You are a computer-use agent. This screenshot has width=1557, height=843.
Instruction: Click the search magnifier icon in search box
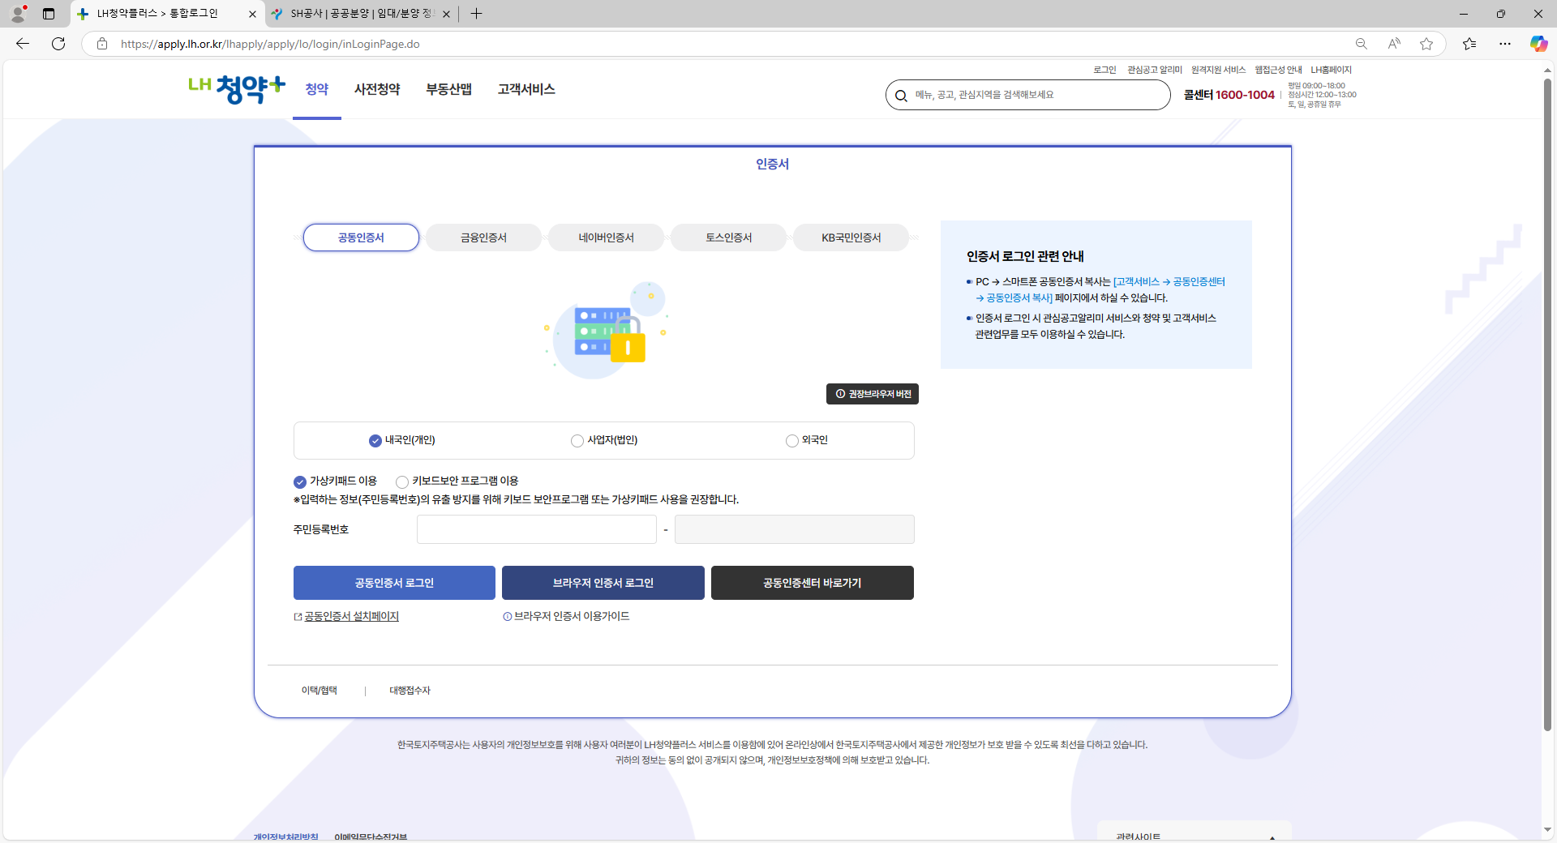[x=901, y=96]
